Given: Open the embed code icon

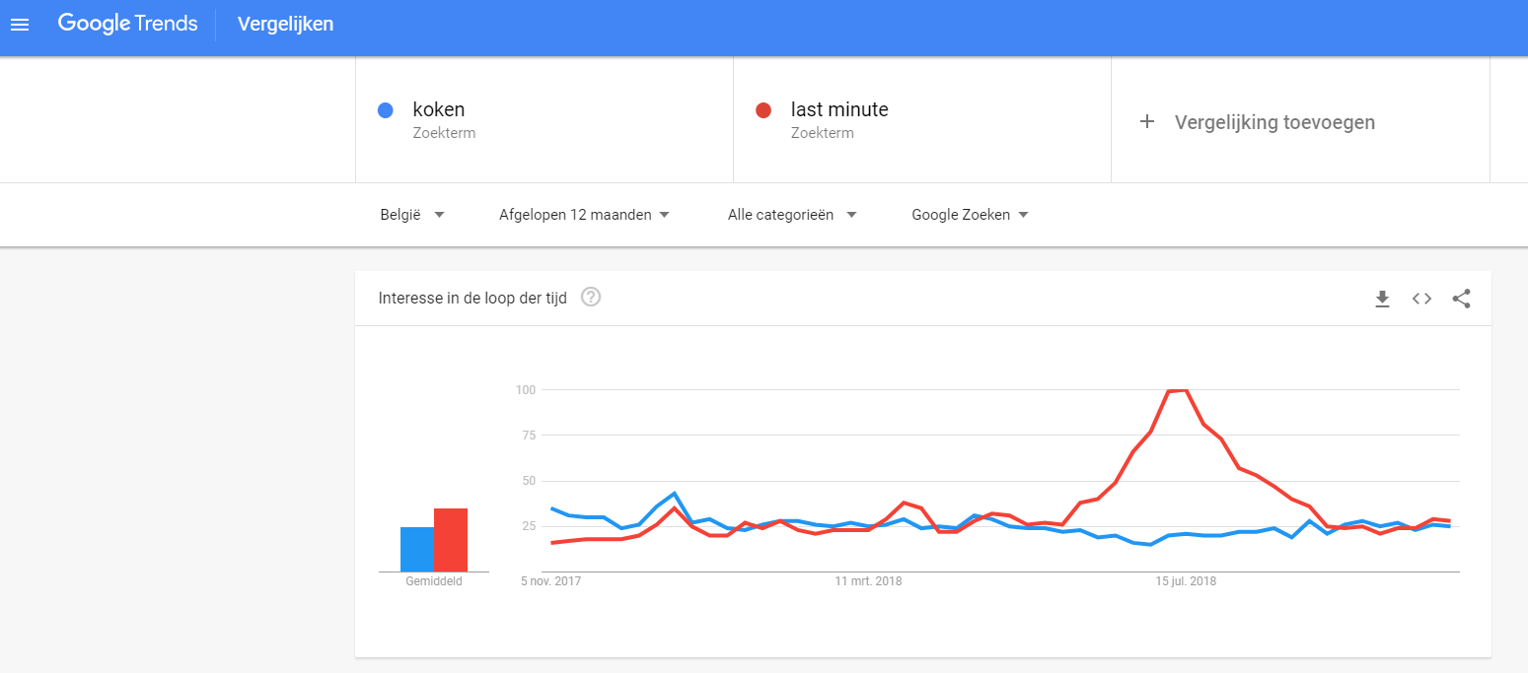Looking at the screenshot, I should [1421, 299].
